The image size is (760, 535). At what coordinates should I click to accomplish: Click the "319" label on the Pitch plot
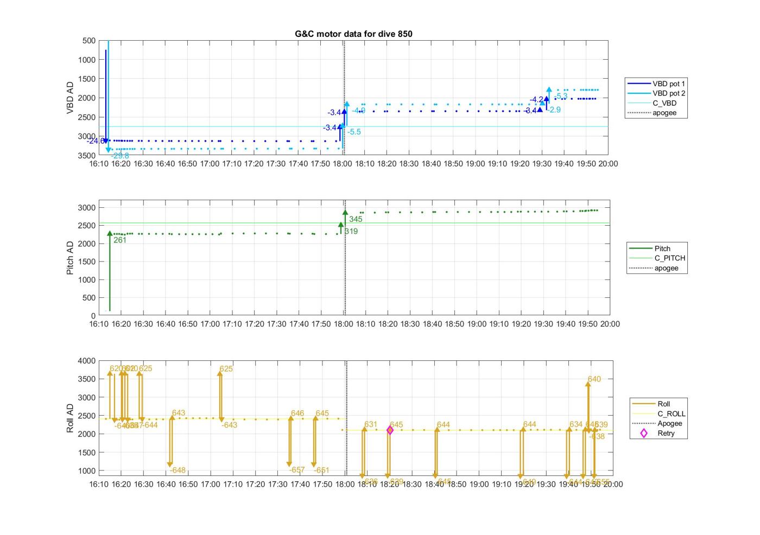tap(351, 231)
